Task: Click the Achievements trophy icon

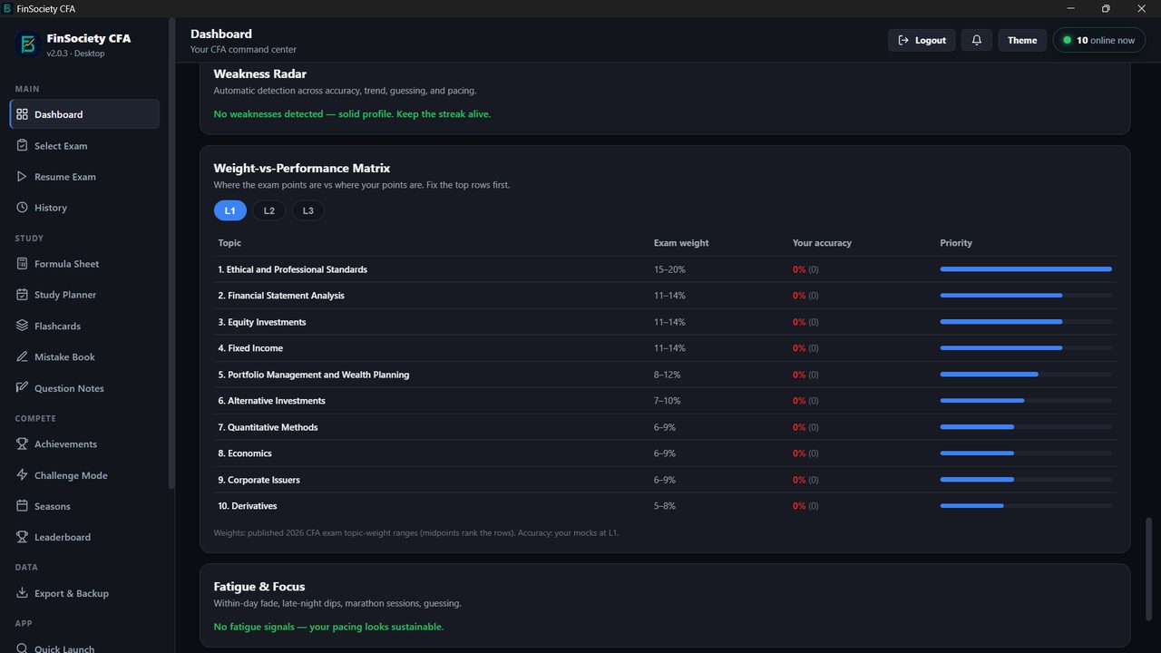Action: pyautogui.click(x=23, y=443)
